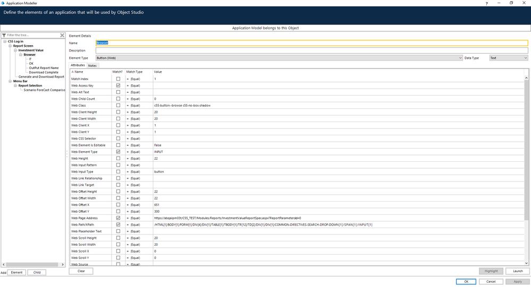Sort by the Name column header
The width and height of the screenshot is (531, 287).
click(x=91, y=72)
